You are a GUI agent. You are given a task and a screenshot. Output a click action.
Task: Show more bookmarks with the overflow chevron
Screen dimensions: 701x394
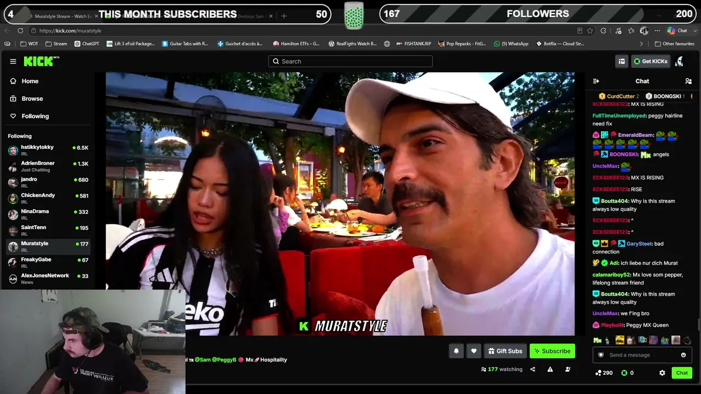641,44
